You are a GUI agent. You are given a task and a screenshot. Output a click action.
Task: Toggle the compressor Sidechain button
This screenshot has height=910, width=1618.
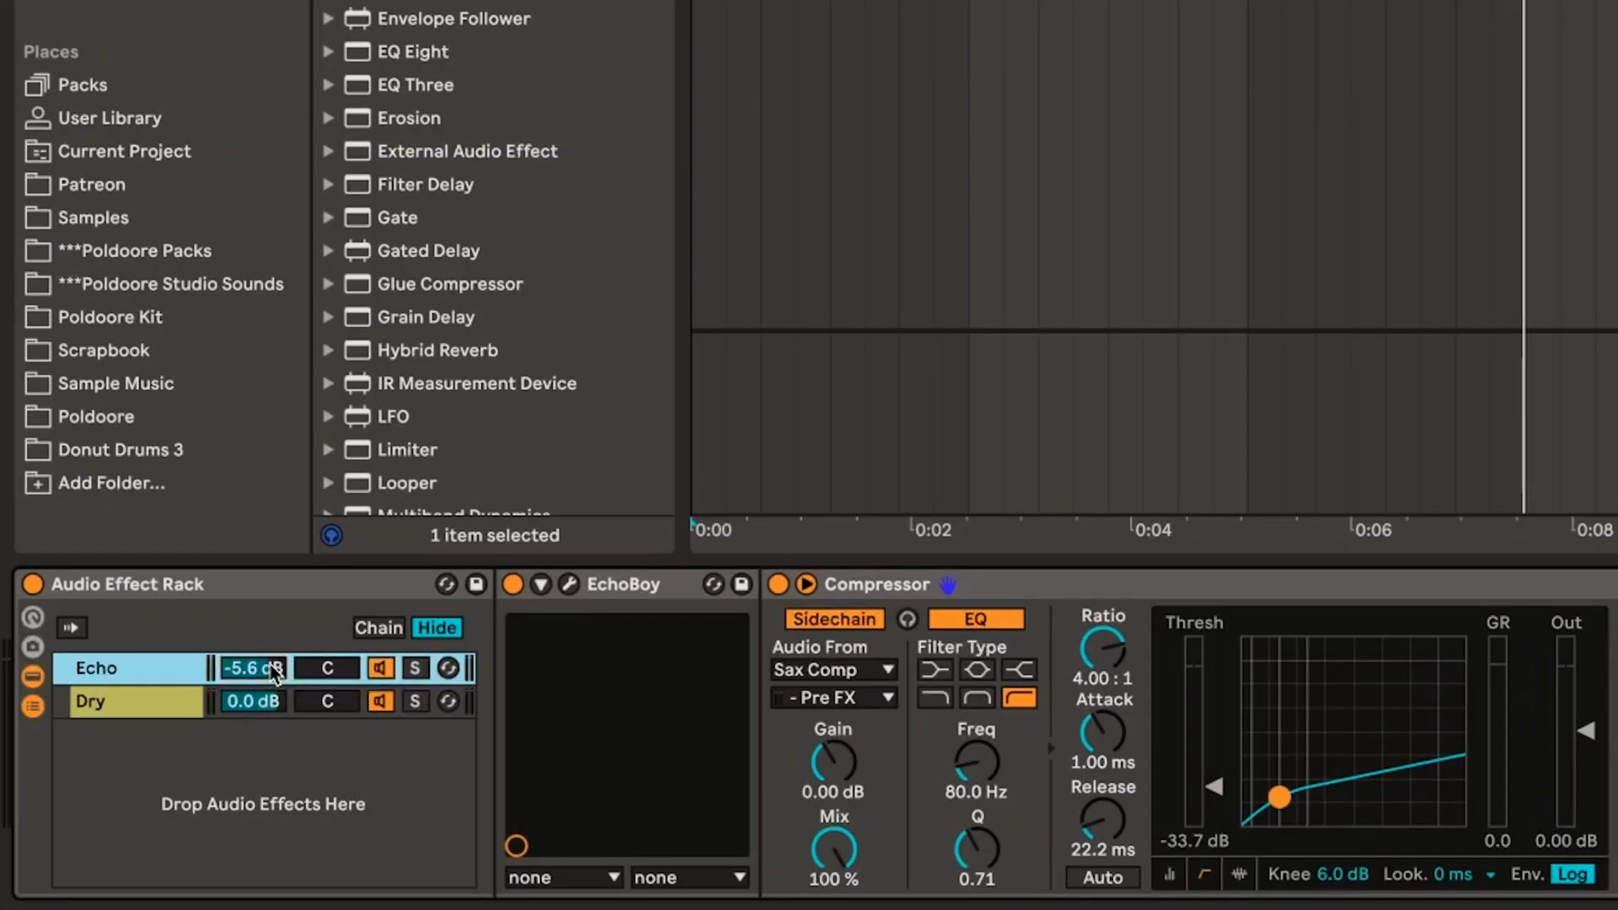[x=833, y=619]
